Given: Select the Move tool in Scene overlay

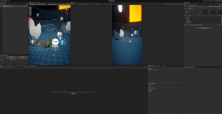Looking at the screenshot, I should pyautogui.click(x=30, y=9).
